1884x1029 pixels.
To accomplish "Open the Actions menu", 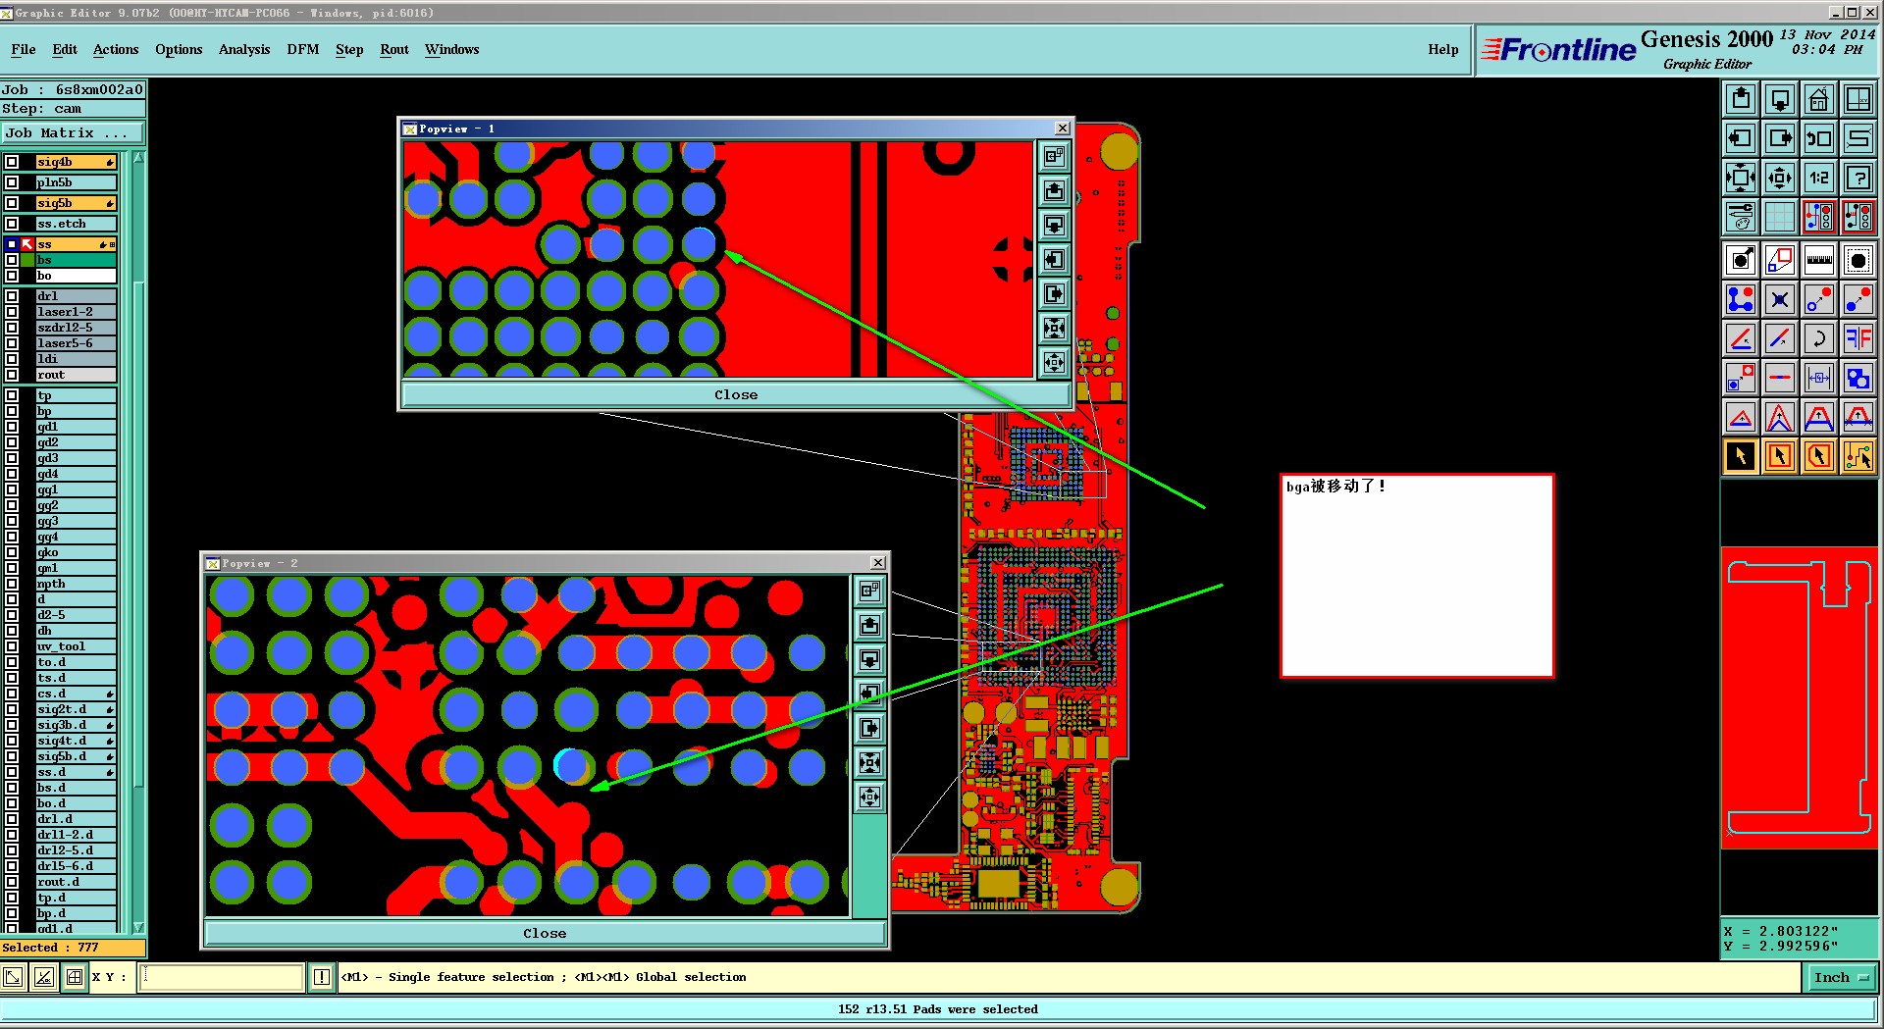I will 116,49.
